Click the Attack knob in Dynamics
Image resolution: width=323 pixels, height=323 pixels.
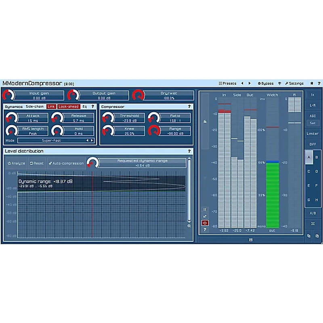coord(11,117)
